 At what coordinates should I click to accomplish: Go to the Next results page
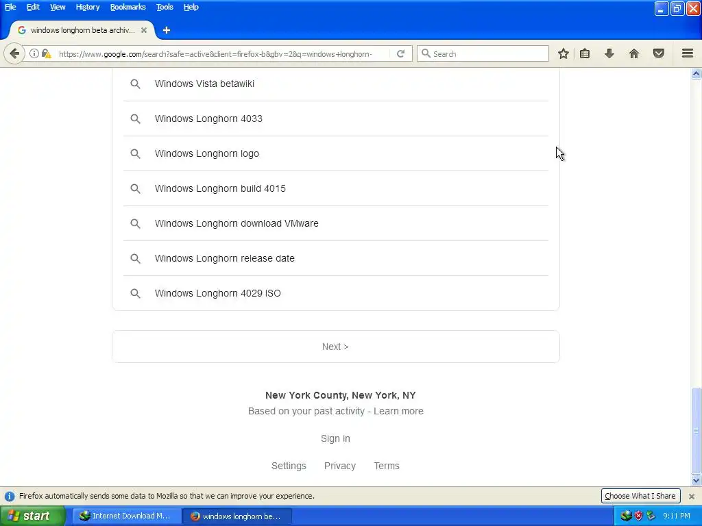click(x=336, y=347)
